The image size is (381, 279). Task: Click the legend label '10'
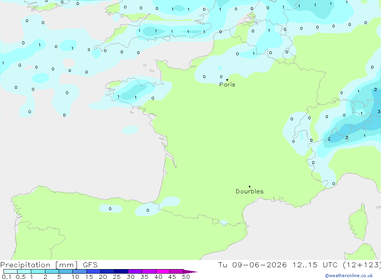point(75,277)
